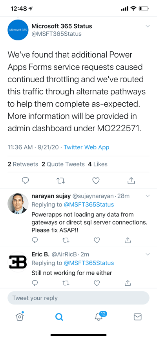Open the Messages envelope tab
This screenshot has width=157, height=339.
coord(137,317)
